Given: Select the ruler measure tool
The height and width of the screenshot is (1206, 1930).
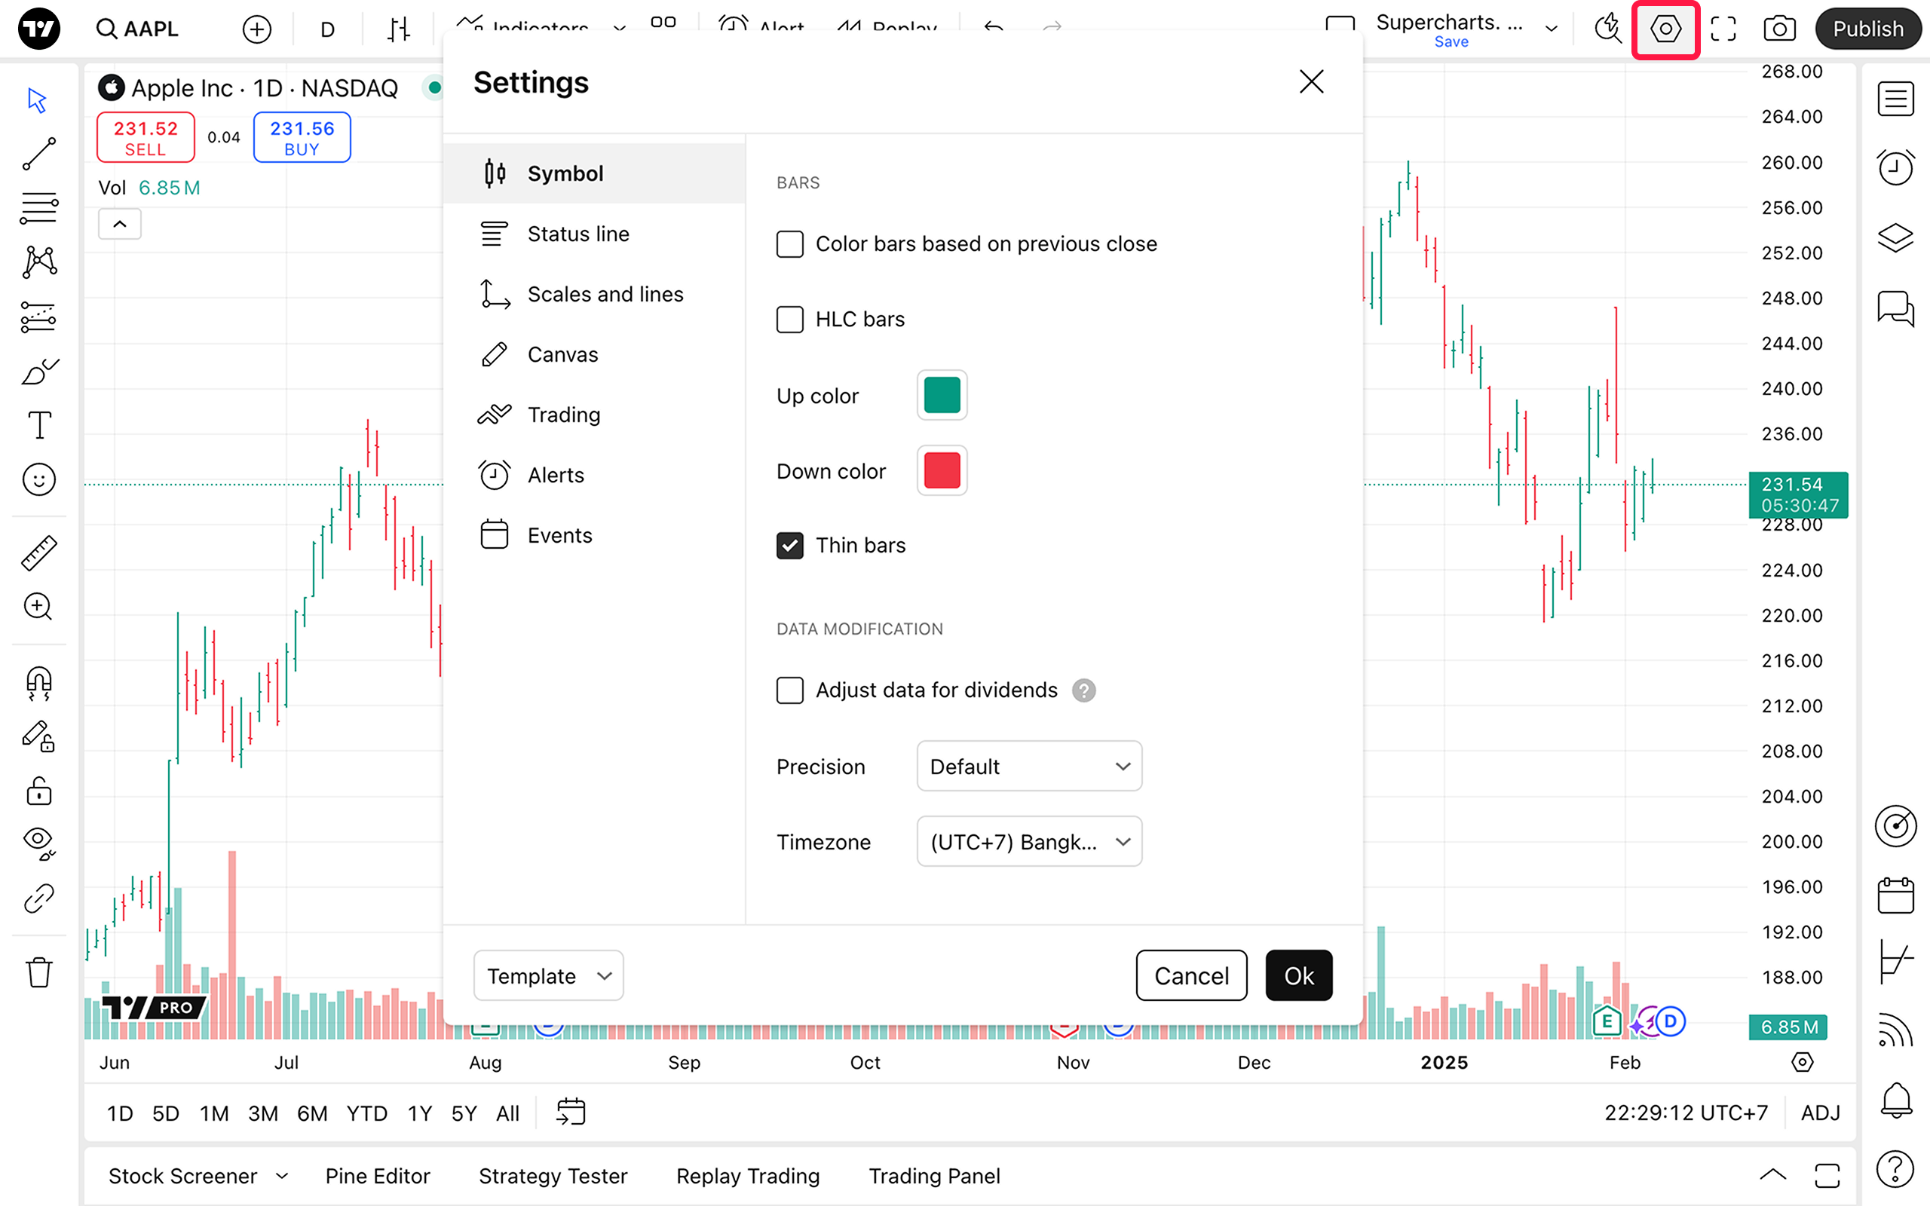Looking at the screenshot, I should (39, 552).
